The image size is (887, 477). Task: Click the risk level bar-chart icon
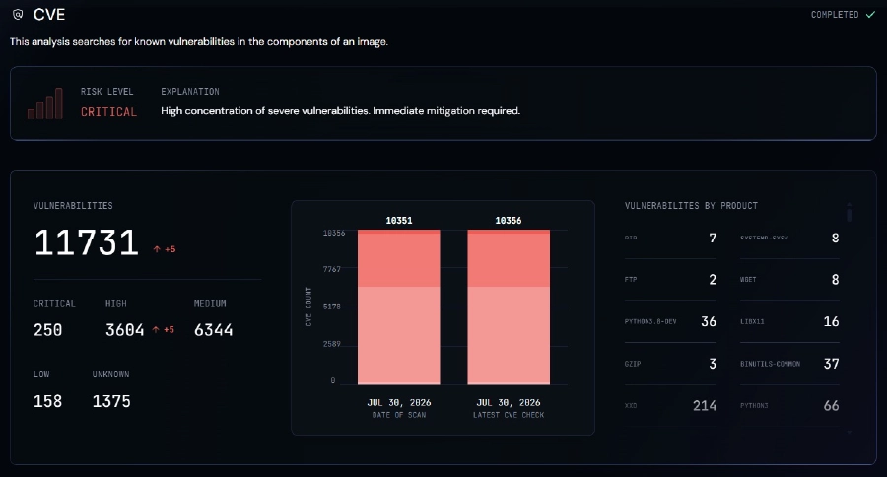tap(45, 103)
